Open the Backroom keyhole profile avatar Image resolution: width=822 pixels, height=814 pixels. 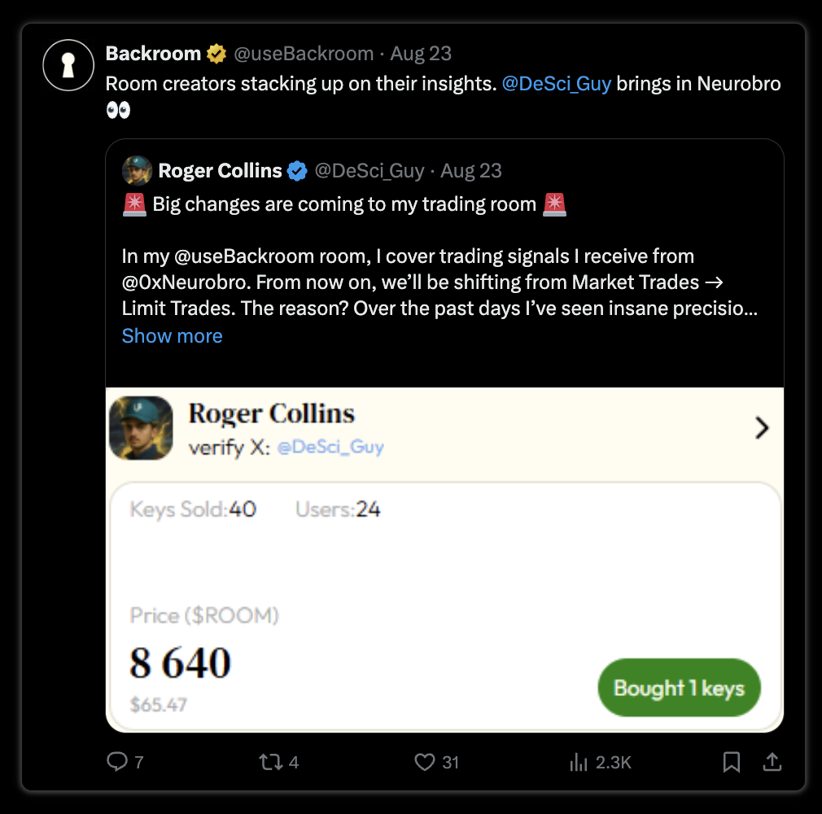pos(68,65)
